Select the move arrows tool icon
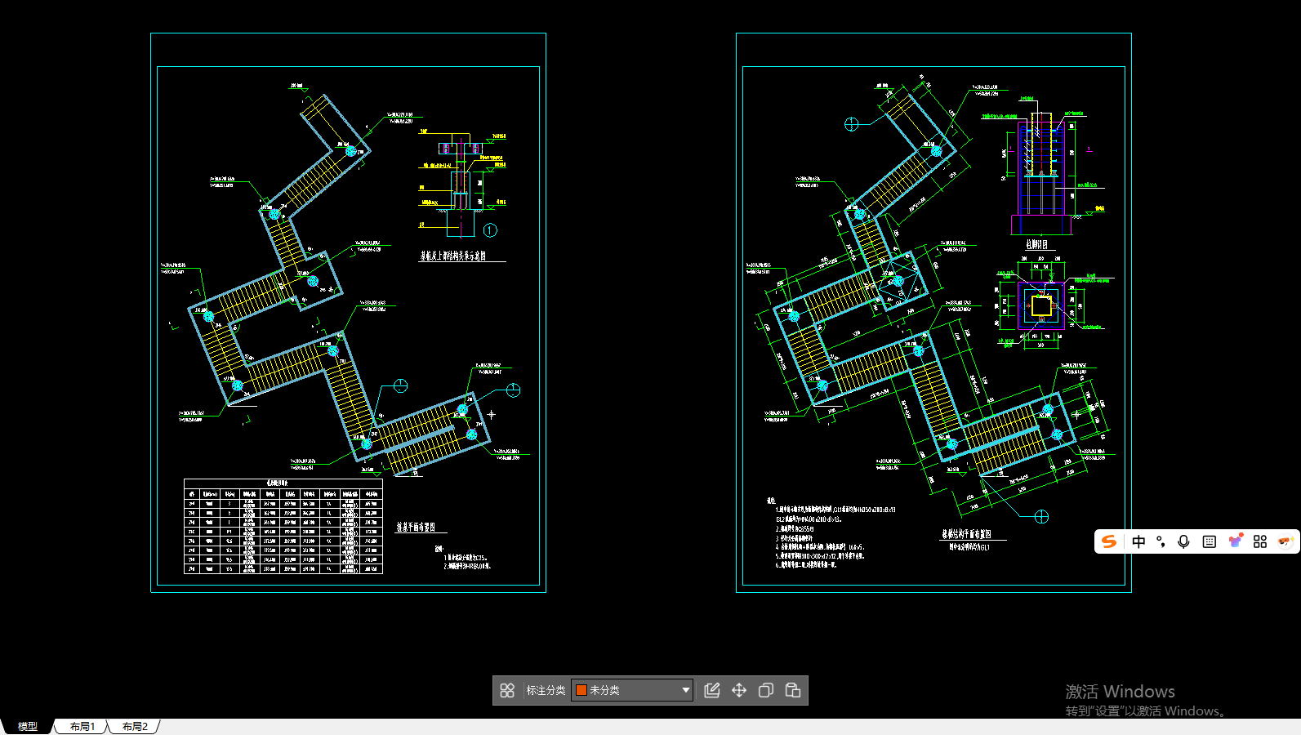This screenshot has height=735, width=1301. click(x=739, y=690)
